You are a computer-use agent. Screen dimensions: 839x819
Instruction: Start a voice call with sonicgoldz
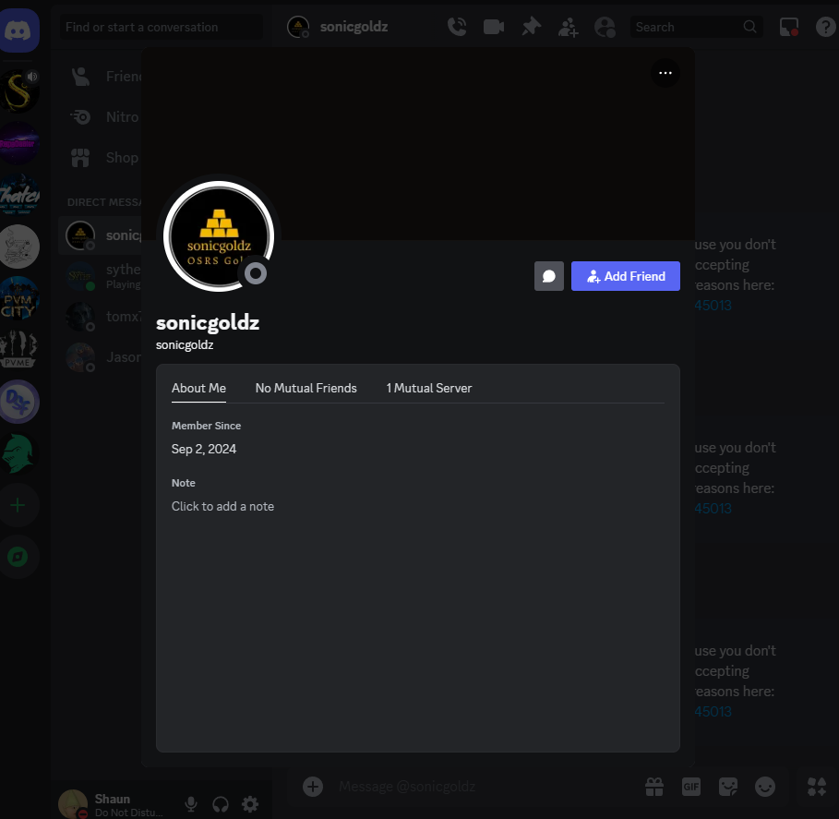[x=457, y=27]
